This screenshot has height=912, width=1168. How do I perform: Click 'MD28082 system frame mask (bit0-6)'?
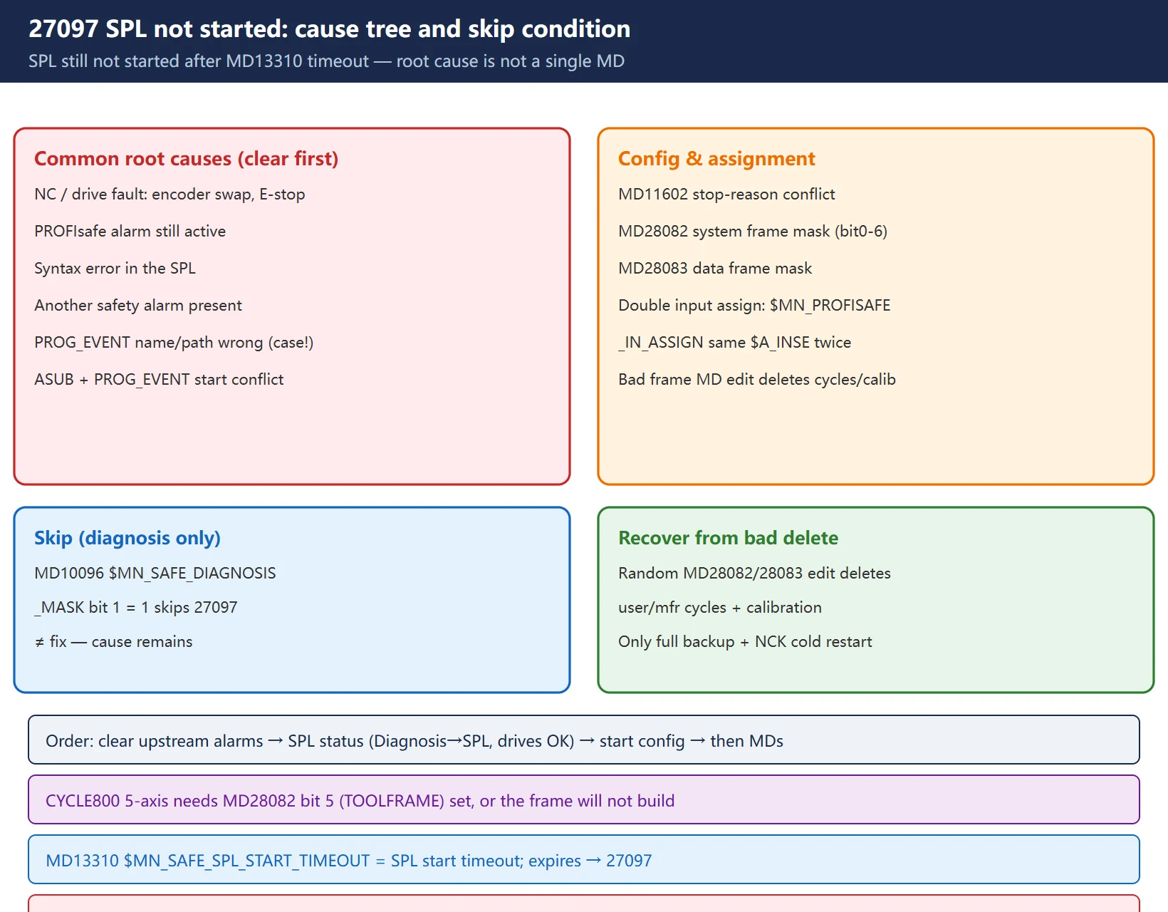pyautogui.click(x=753, y=232)
